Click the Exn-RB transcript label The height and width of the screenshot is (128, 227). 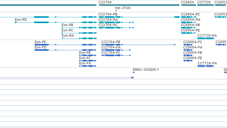[x=67, y=25]
